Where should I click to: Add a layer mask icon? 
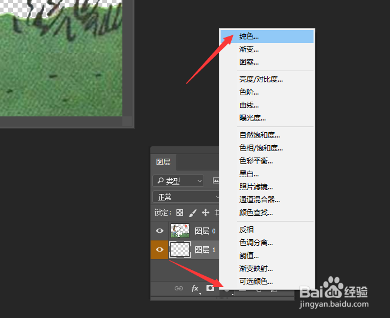[210, 288]
